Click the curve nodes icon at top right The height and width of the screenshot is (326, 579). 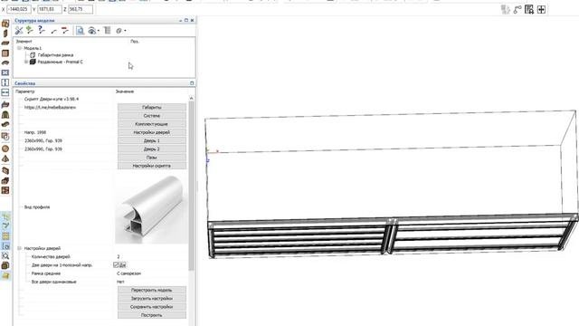pos(517,10)
